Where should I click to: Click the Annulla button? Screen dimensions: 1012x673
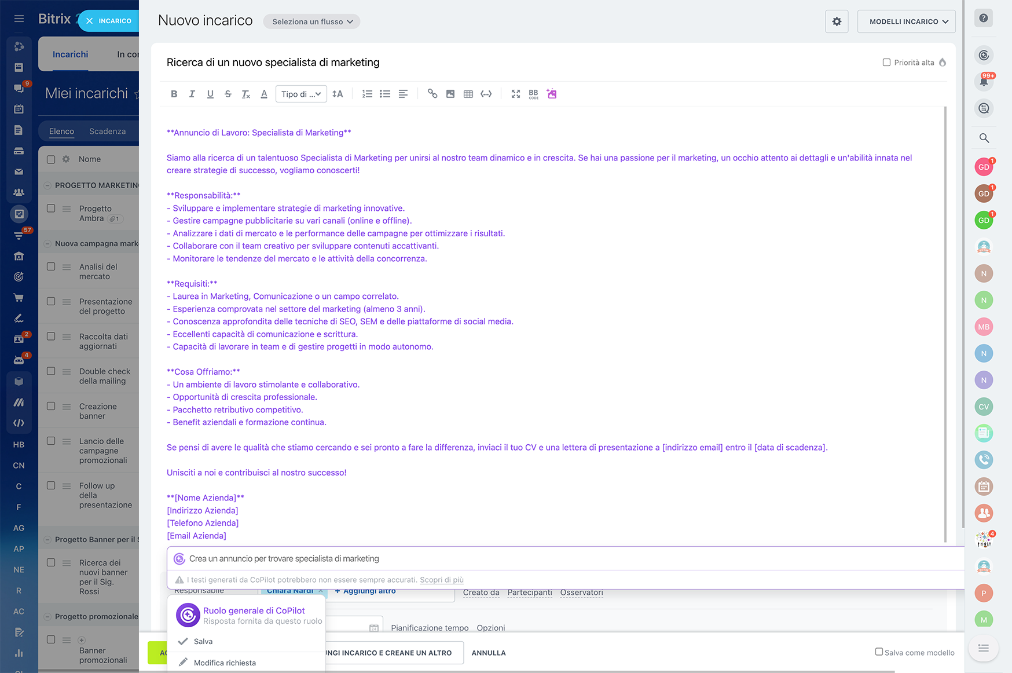(489, 653)
